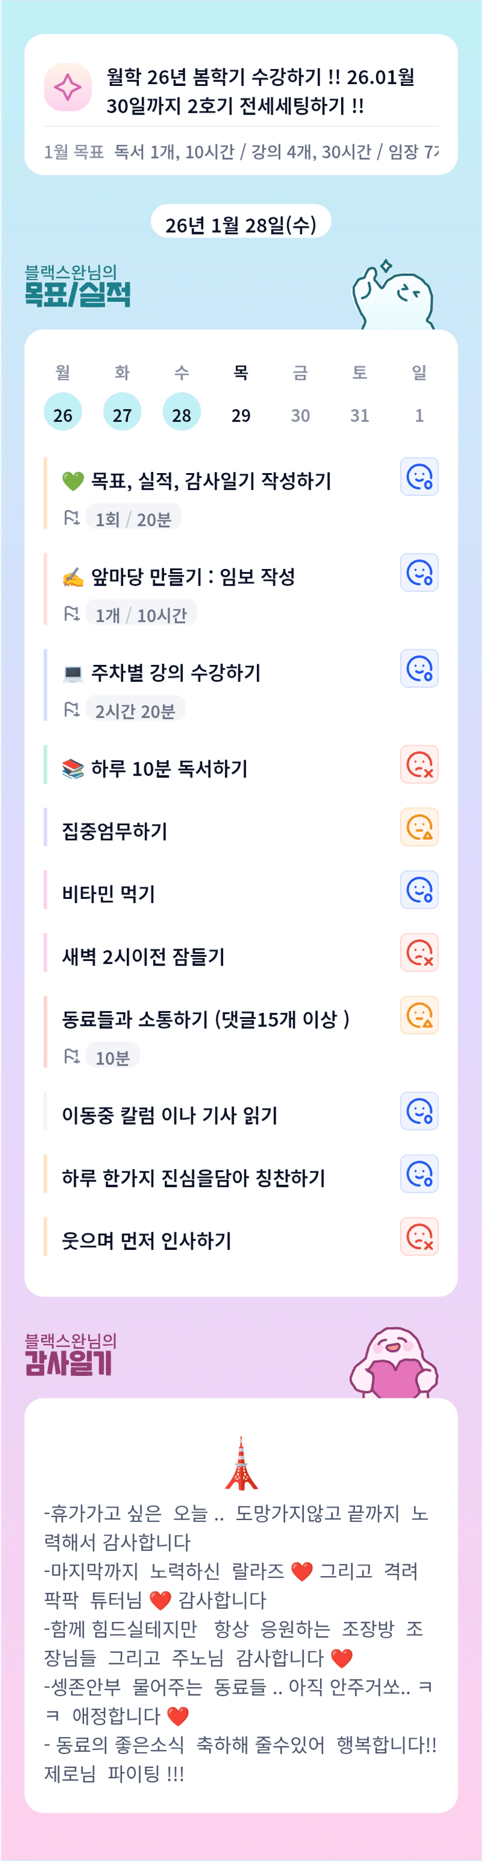
Task: Click smiley status icon for 목표, 실적, 감사일기 작성하기
Action: tap(419, 477)
